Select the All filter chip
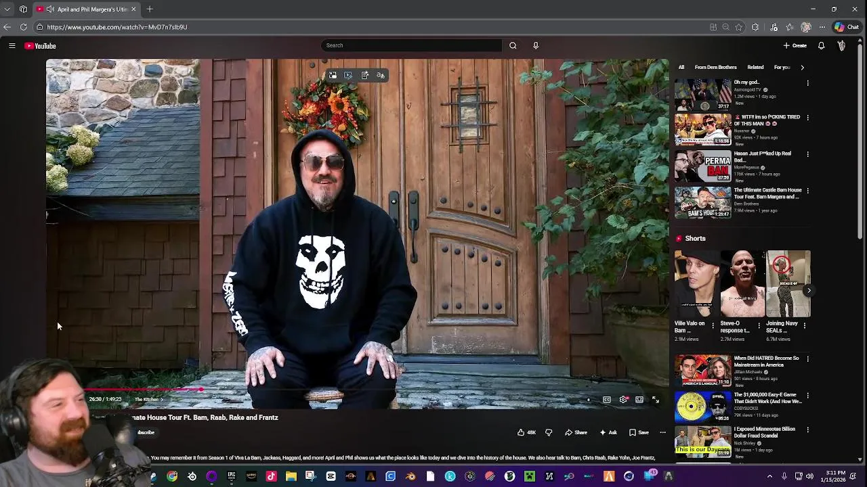This screenshot has width=867, height=487. tap(681, 67)
